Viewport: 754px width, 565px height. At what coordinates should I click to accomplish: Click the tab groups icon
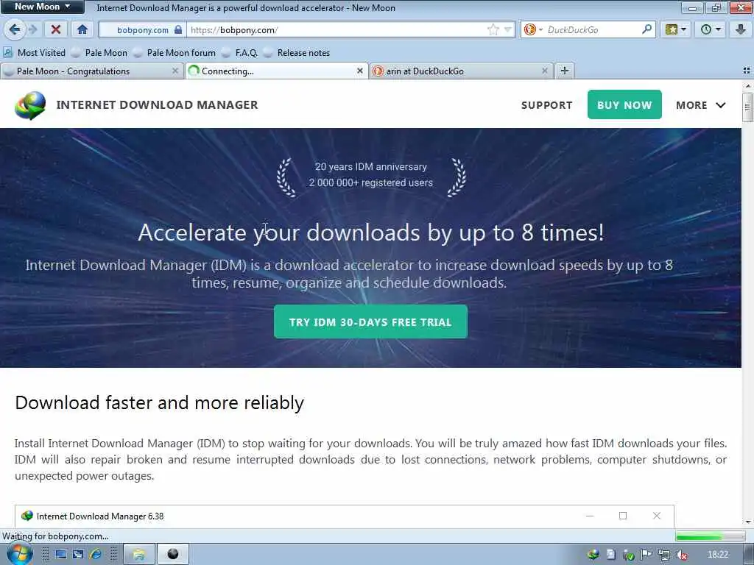(747, 71)
